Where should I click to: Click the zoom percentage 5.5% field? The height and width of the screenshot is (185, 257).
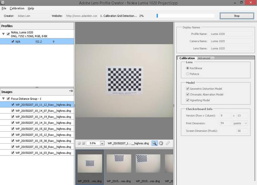93,143
